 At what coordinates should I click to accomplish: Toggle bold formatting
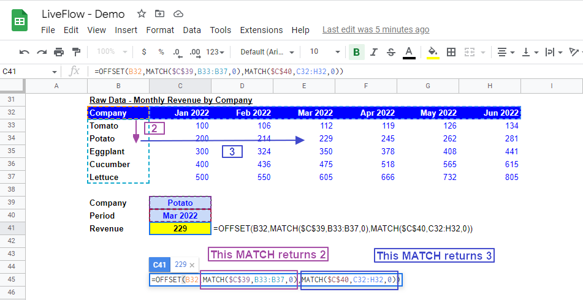point(356,52)
